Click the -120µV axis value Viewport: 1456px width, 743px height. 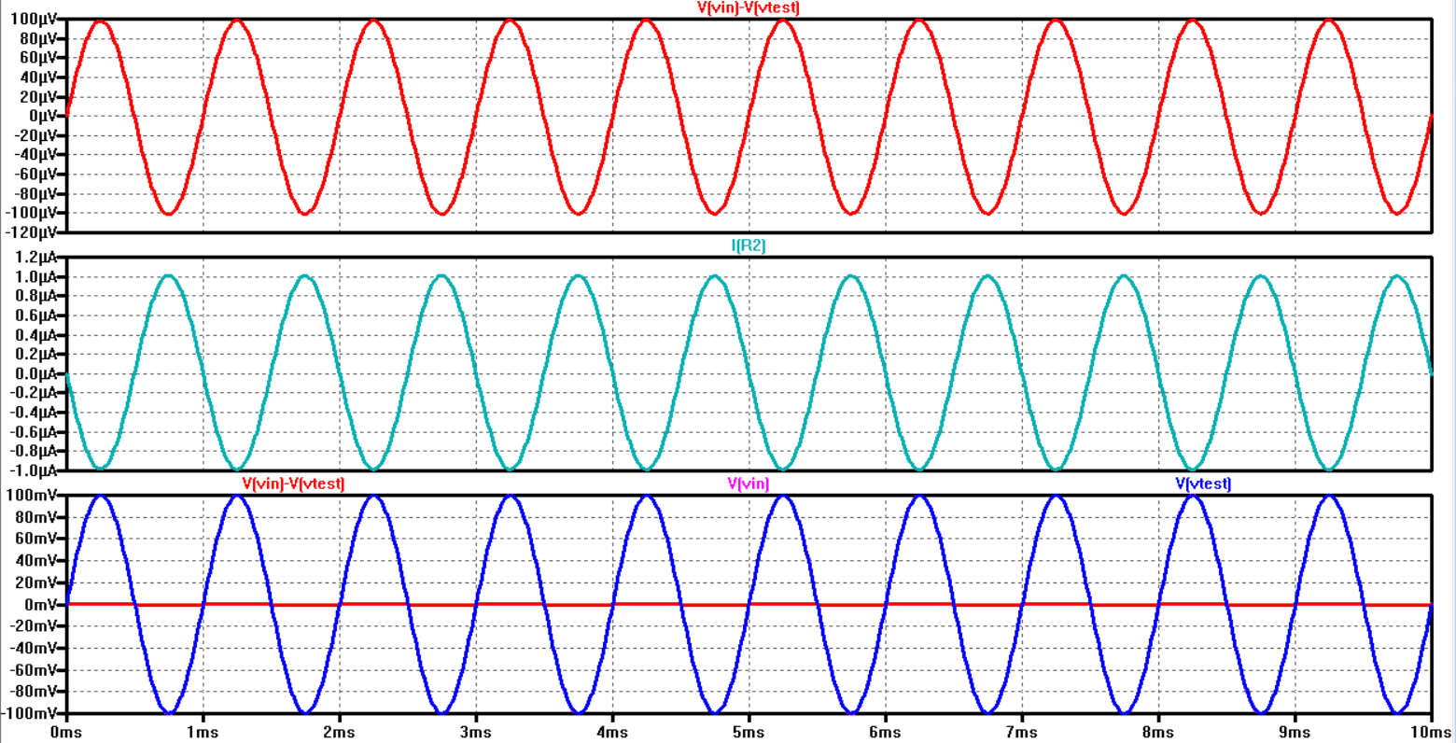click(x=30, y=232)
